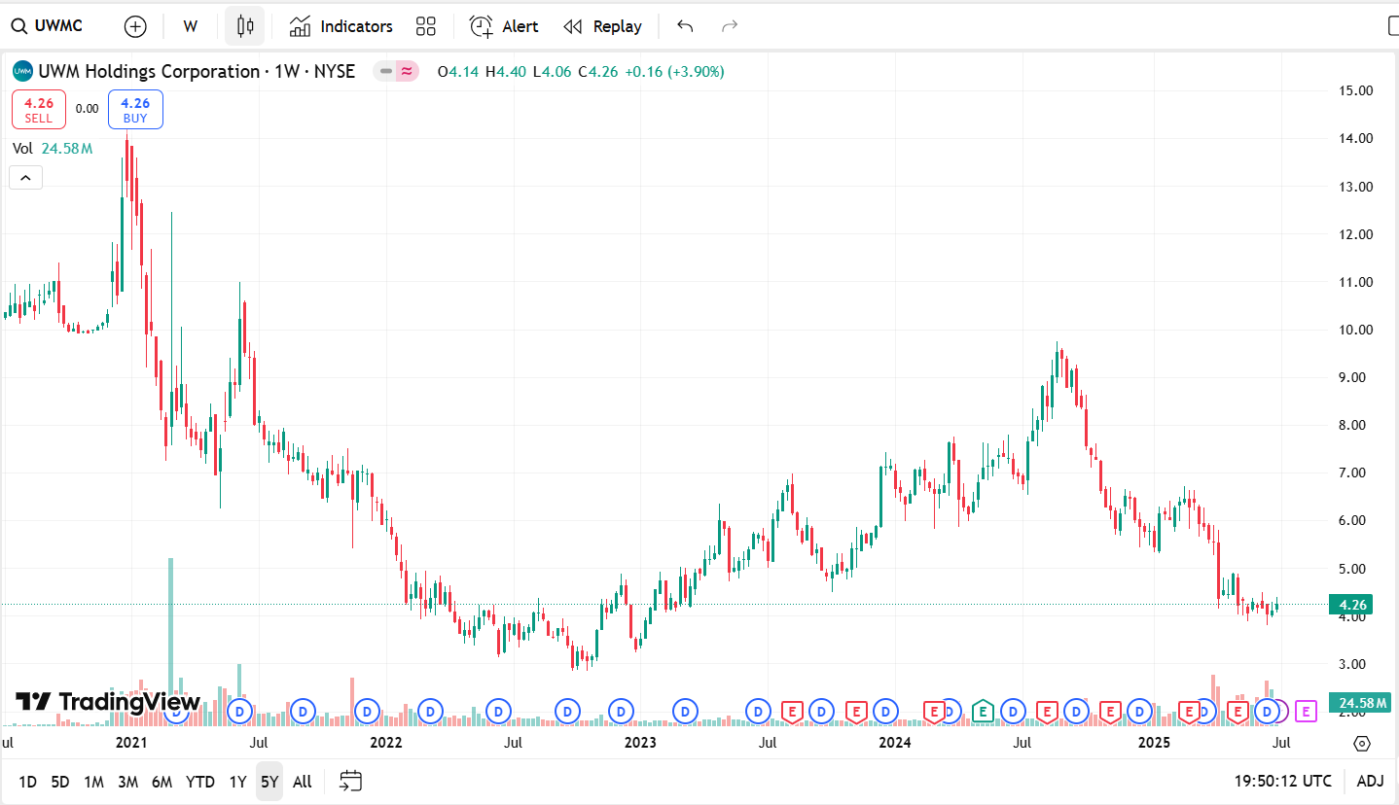Toggle the pink approximation data badge

click(408, 71)
